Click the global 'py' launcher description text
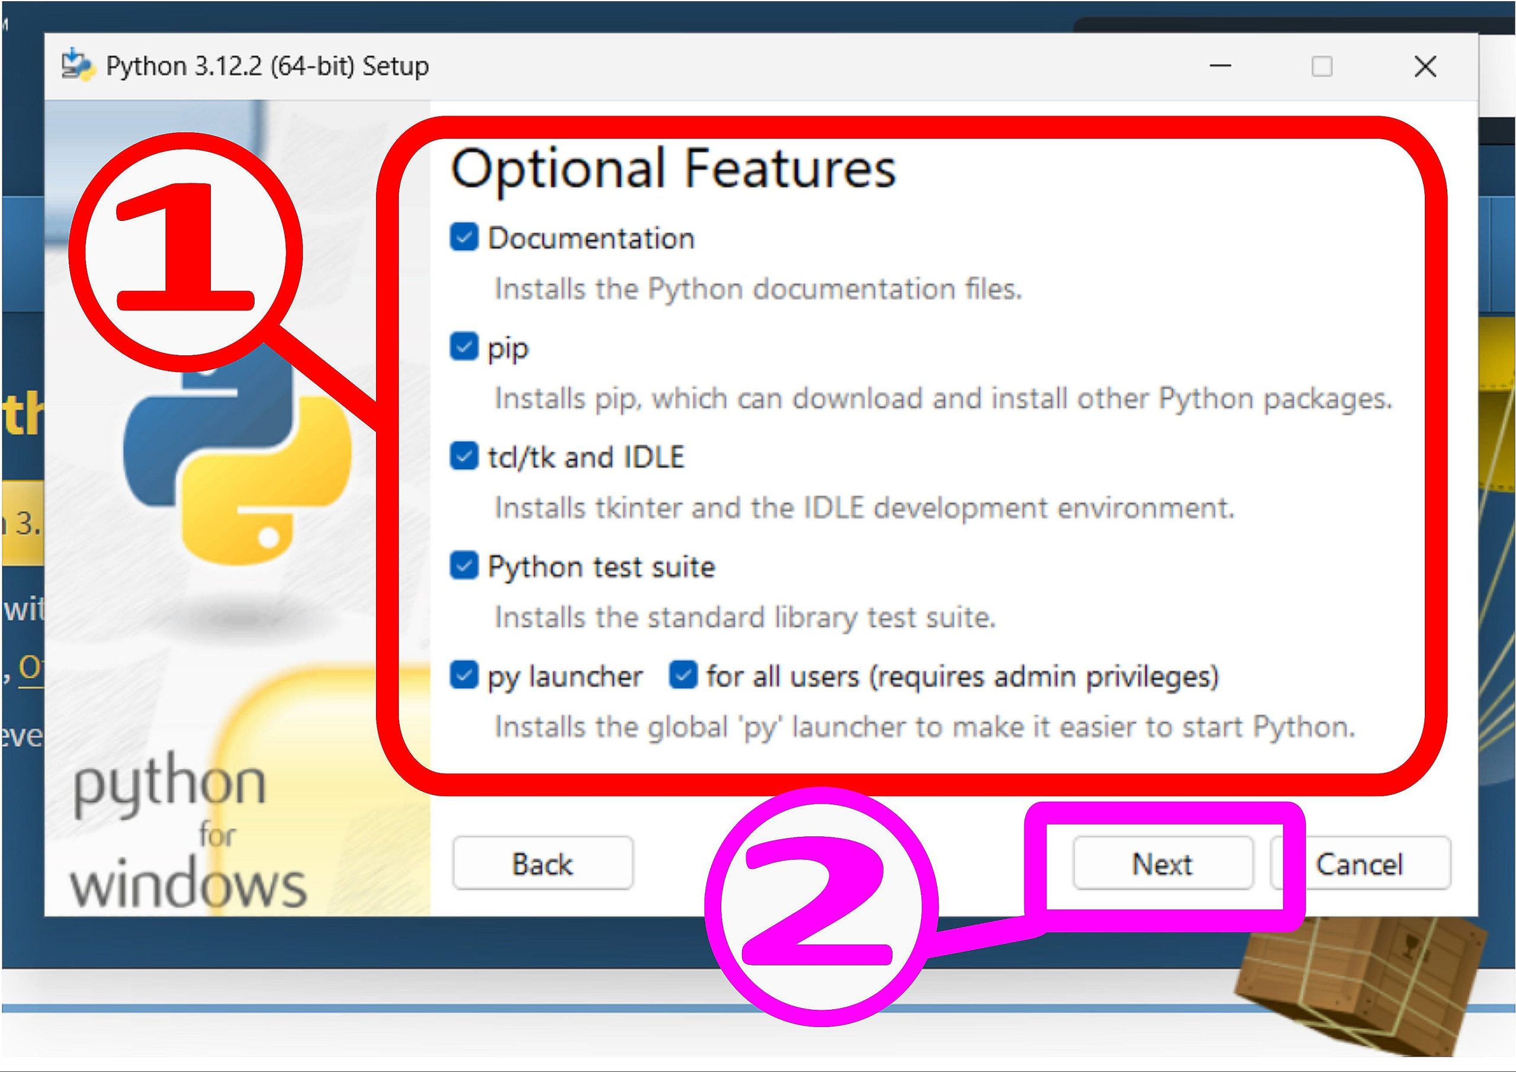 pyautogui.click(x=925, y=727)
